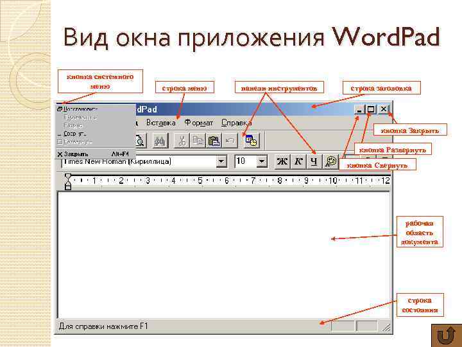
Task: Copy using the two-pages toolbar icon
Action: pyautogui.click(x=198, y=141)
